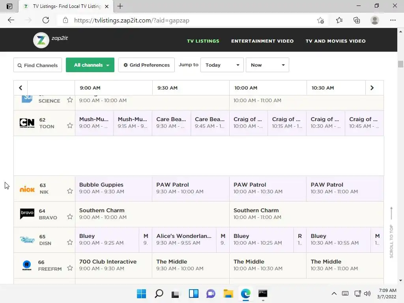Image resolution: width=404 pixels, height=303 pixels.
Task: Open the Chat taskbar icon
Action: [211, 294]
